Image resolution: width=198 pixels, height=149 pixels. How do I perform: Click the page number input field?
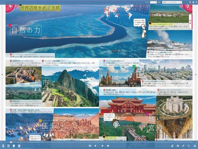(x=154, y=2)
